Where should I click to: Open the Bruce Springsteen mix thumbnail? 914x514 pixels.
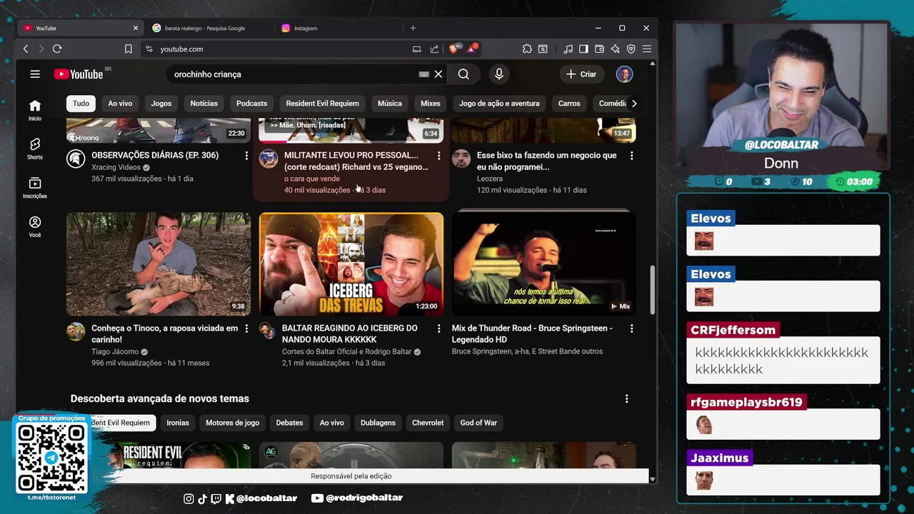click(543, 264)
